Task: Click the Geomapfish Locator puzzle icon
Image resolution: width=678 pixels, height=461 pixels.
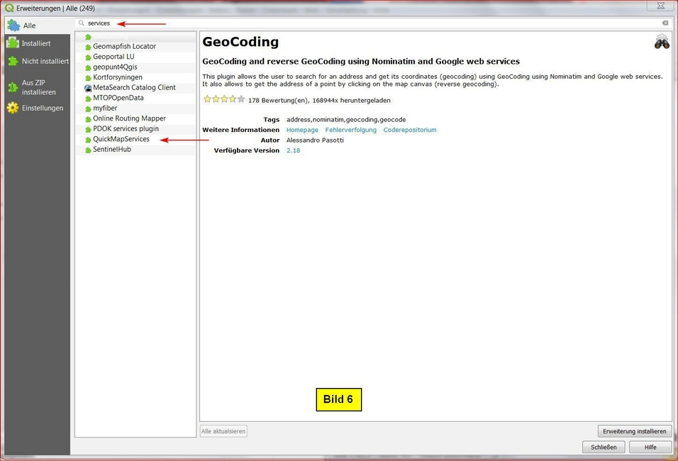Action: (88, 47)
